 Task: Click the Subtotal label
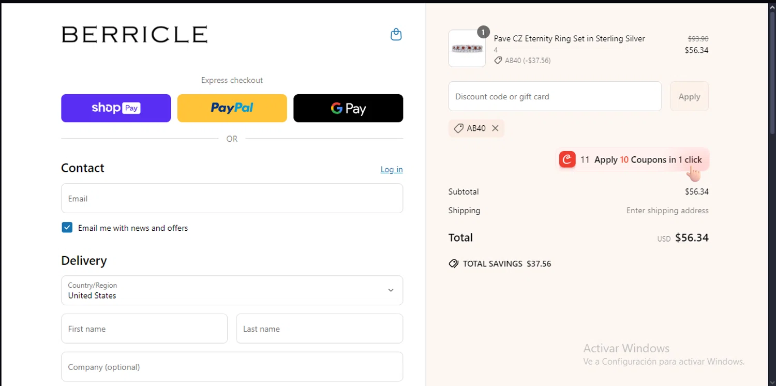point(464,191)
